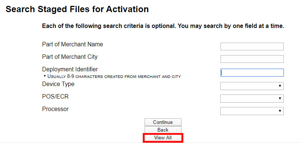Click the POS/ECR label

(55, 96)
